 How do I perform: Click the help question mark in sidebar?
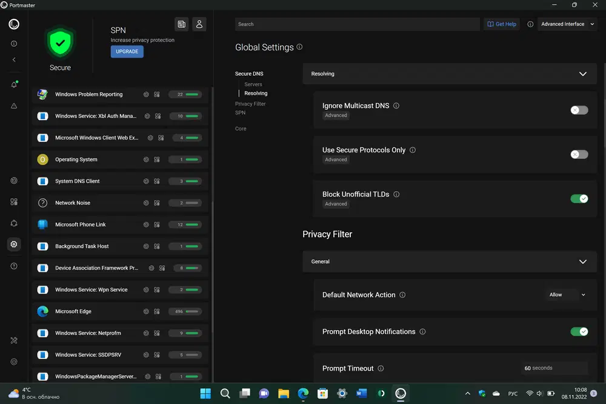coord(14,266)
